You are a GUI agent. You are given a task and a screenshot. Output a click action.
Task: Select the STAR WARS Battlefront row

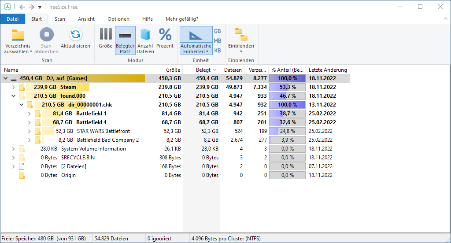175,131
